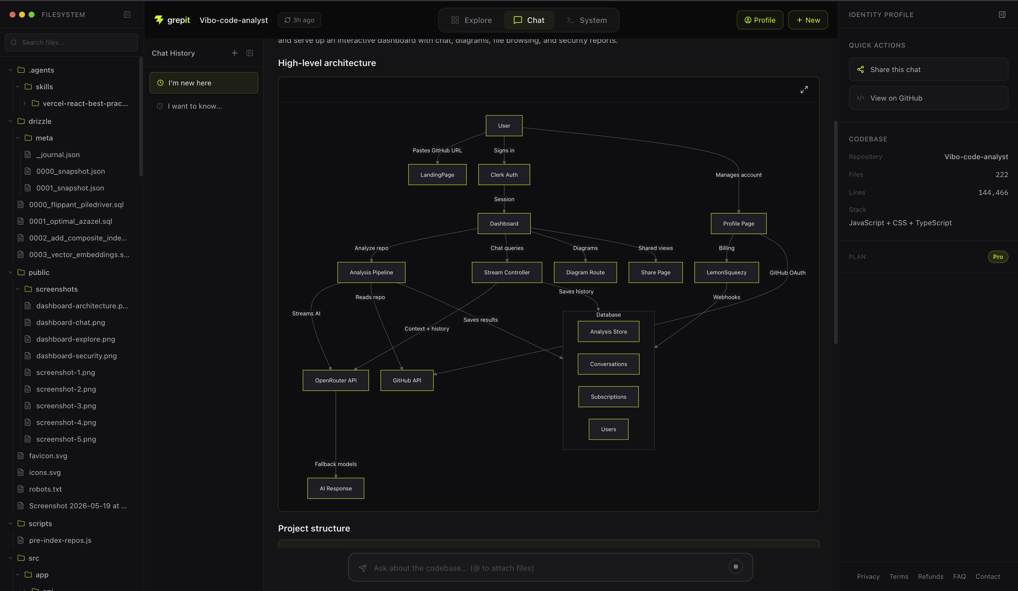Image resolution: width=1018 pixels, height=591 pixels.
Task: Collapse the drizzle folder
Action: [x=10, y=121]
